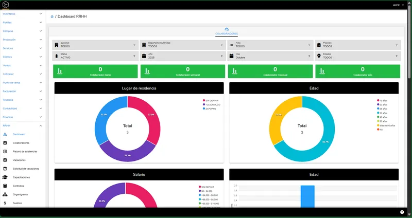Click the page vertical scrollbar

point(409,42)
